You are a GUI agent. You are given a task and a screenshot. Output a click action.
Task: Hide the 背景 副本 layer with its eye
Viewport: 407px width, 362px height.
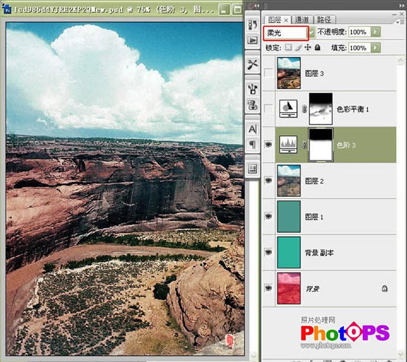(x=269, y=252)
